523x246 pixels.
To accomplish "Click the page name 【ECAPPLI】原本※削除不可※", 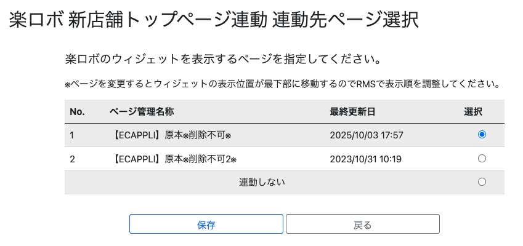I will coord(173,135).
